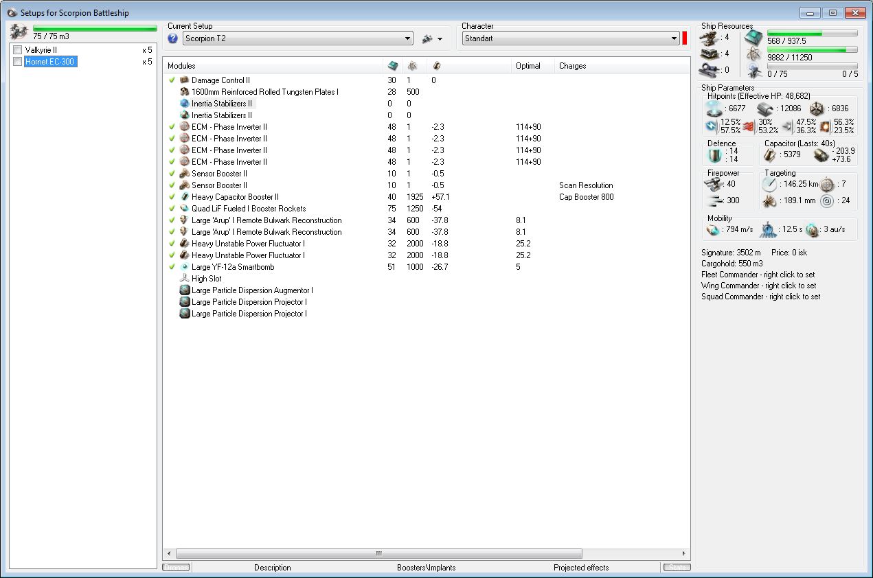The height and width of the screenshot is (578, 873).
Task: Click the red indicator next to Character dropdown
Action: click(x=684, y=38)
